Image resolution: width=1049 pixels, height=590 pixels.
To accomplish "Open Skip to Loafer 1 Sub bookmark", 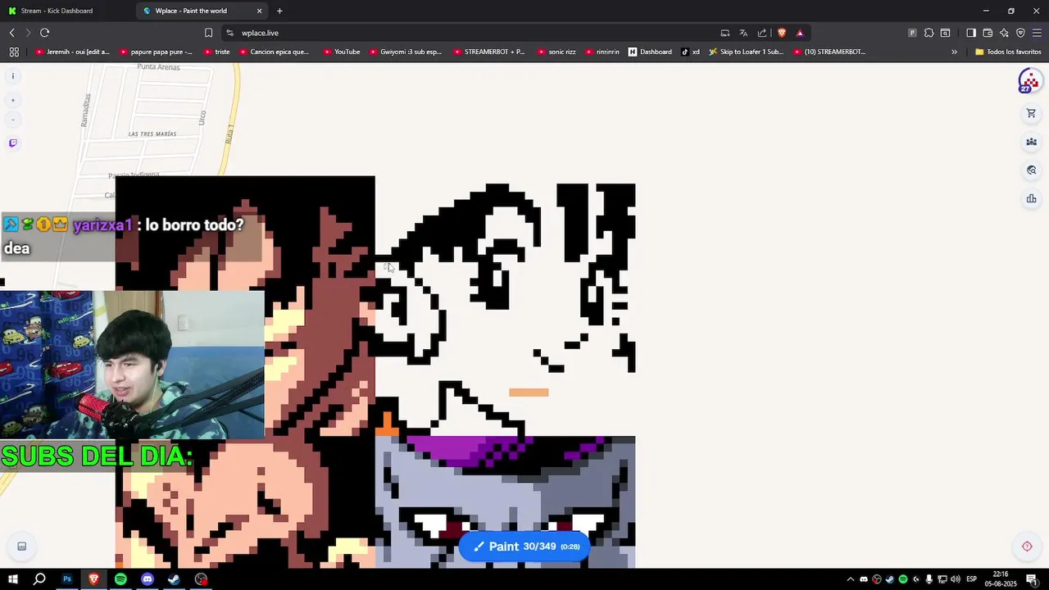I will (747, 52).
